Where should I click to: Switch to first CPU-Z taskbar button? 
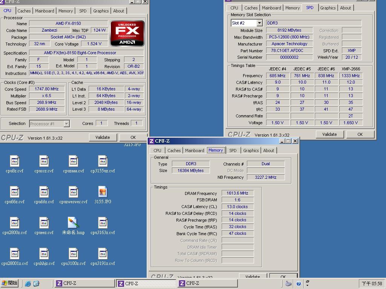(84, 283)
